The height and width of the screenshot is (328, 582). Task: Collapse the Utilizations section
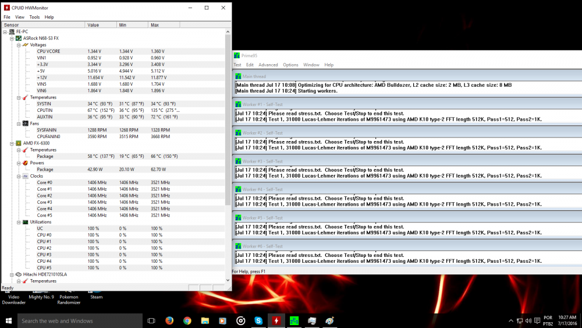[19, 222]
